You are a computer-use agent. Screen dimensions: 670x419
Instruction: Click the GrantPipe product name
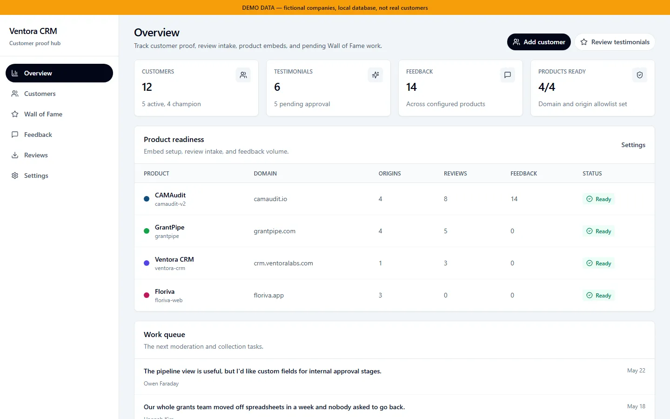(x=170, y=227)
